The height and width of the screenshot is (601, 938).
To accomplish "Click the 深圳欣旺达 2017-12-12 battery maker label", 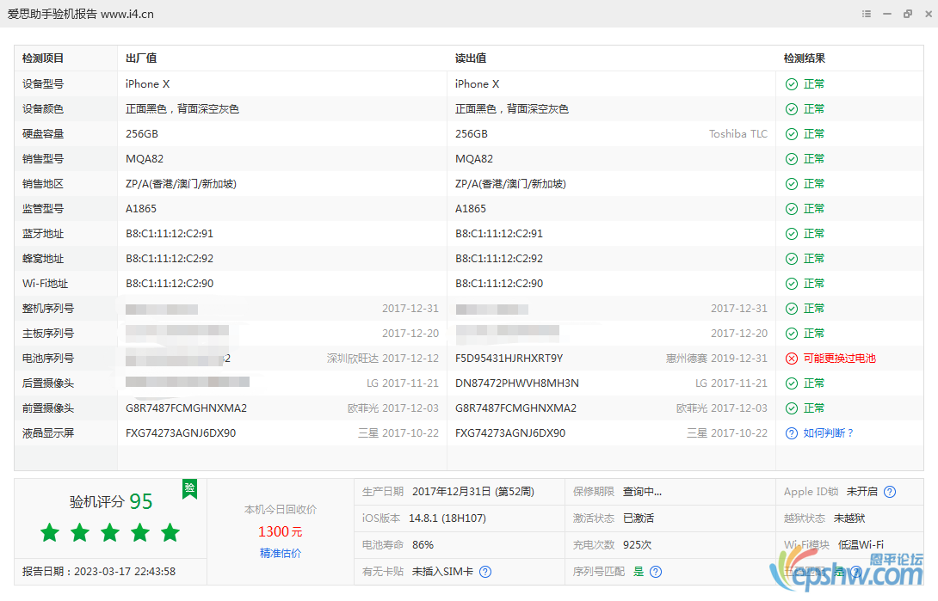I will 383,359.
